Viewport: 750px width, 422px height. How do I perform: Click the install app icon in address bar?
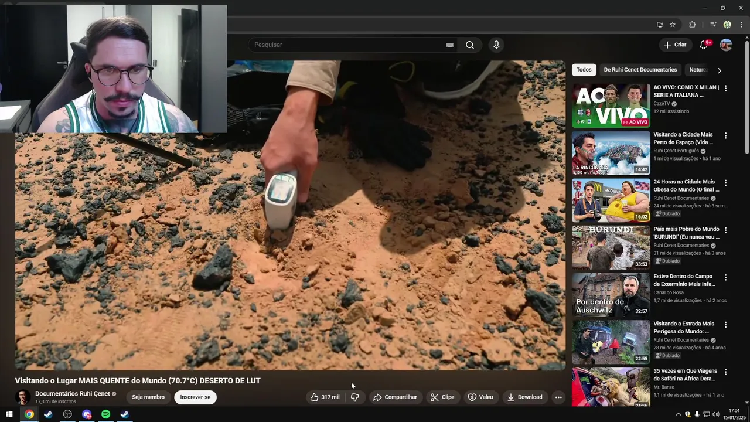[x=660, y=25]
